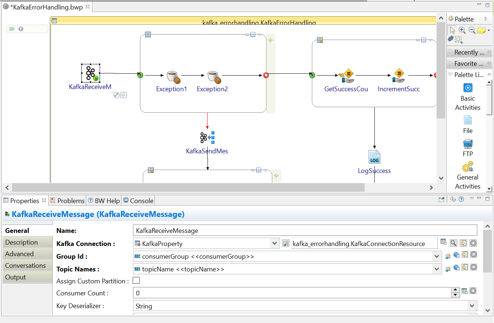Click the clear icon in Group Id row
The width and height of the screenshot is (494, 323).
click(474, 254)
